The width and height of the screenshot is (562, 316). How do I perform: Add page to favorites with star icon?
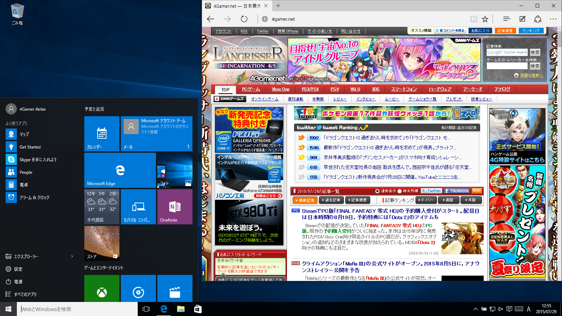pyautogui.click(x=485, y=19)
